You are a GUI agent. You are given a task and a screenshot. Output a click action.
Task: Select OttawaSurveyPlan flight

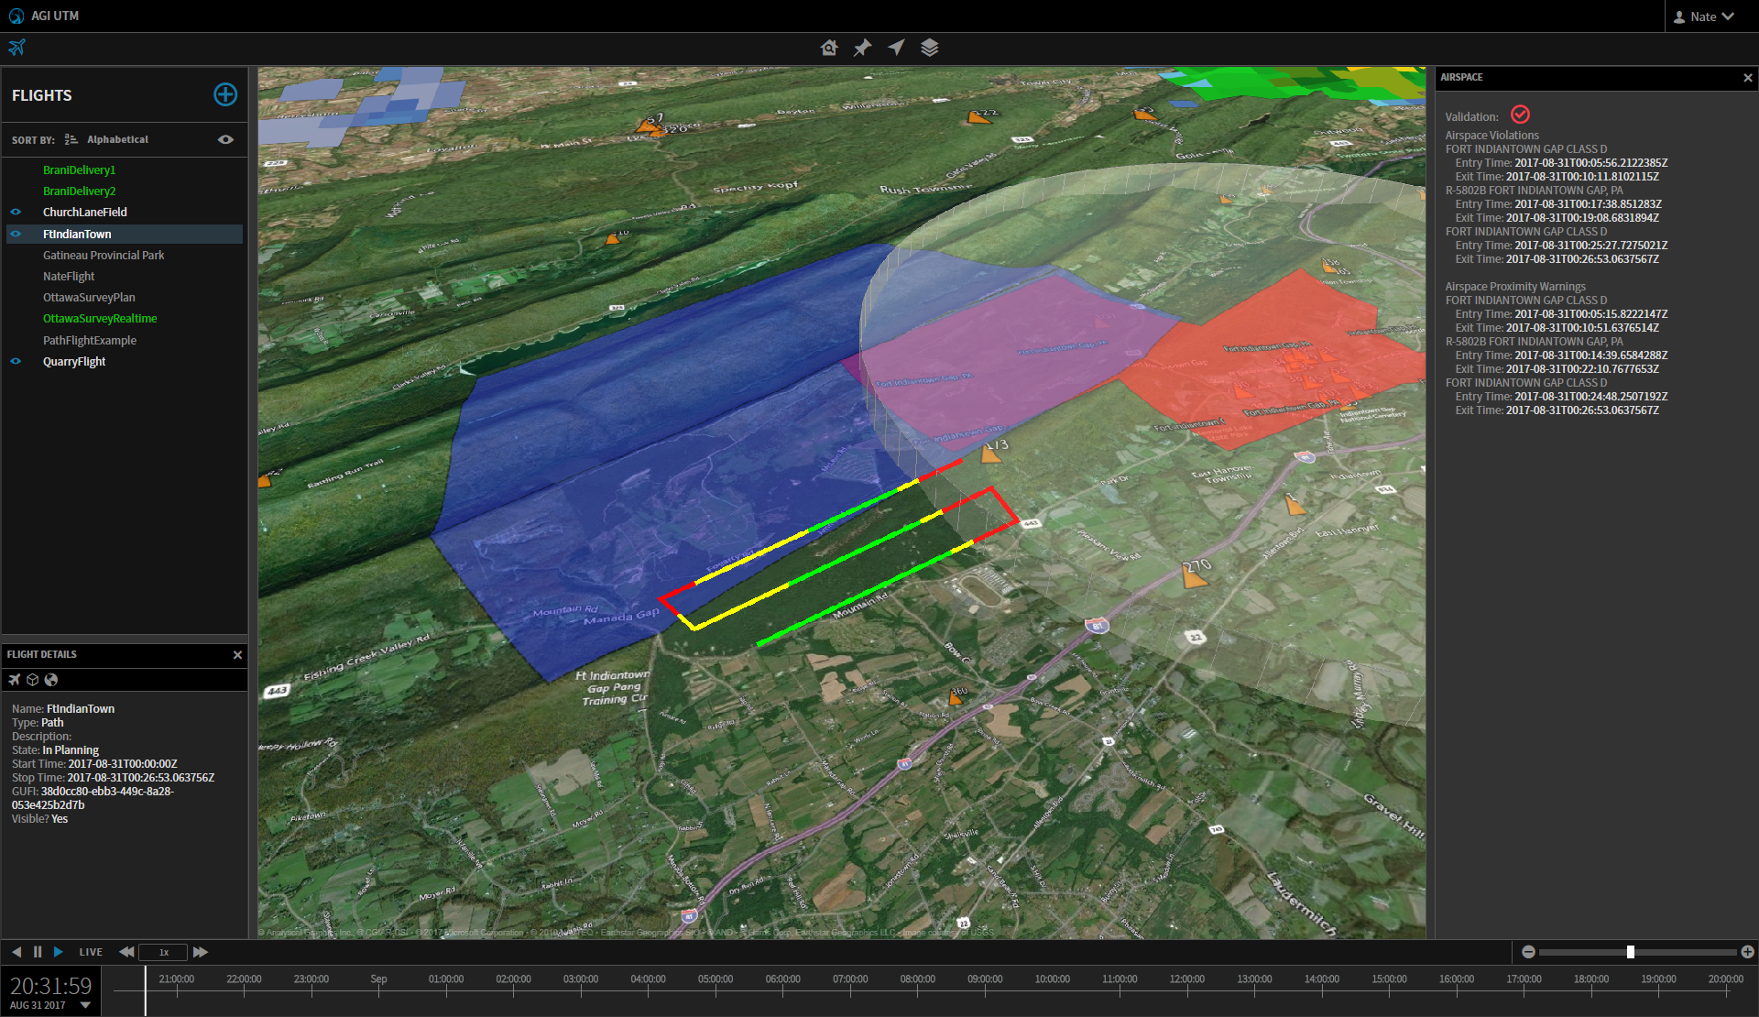(89, 297)
